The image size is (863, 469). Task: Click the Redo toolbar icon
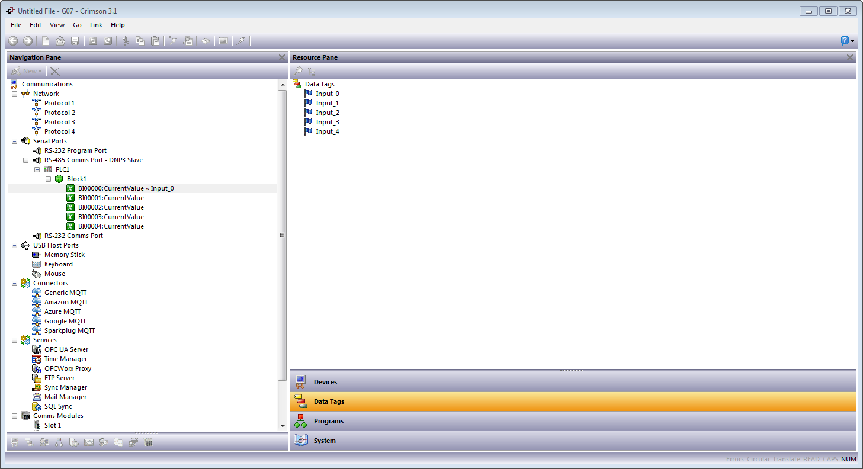(108, 41)
